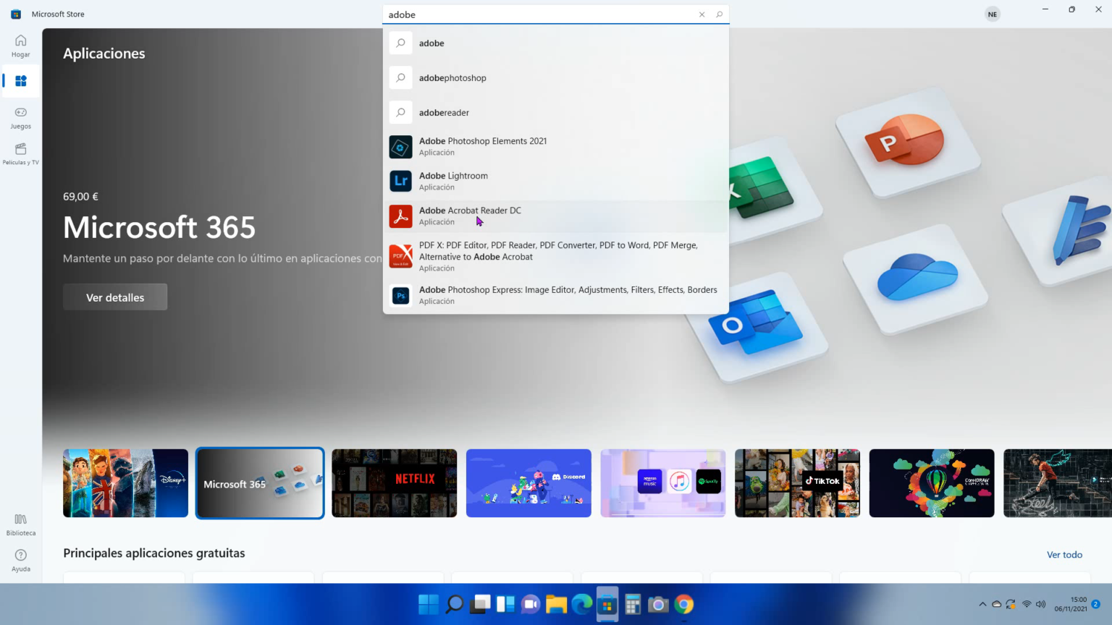The width and height of the screenshot is (1112, 625).
Task: Expand hidden icons in the system tray
Action: 982,604
